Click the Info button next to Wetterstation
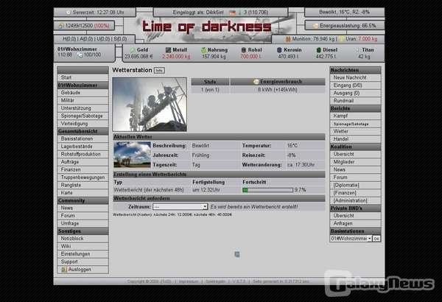442x302 pixels. point(159,70)
